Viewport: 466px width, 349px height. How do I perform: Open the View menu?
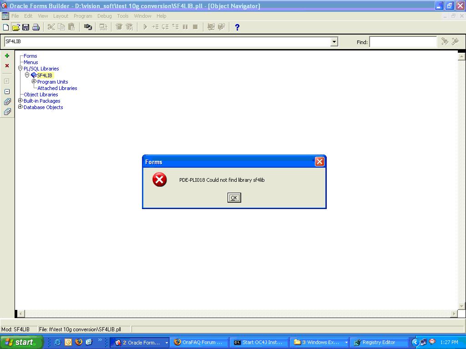43,16
